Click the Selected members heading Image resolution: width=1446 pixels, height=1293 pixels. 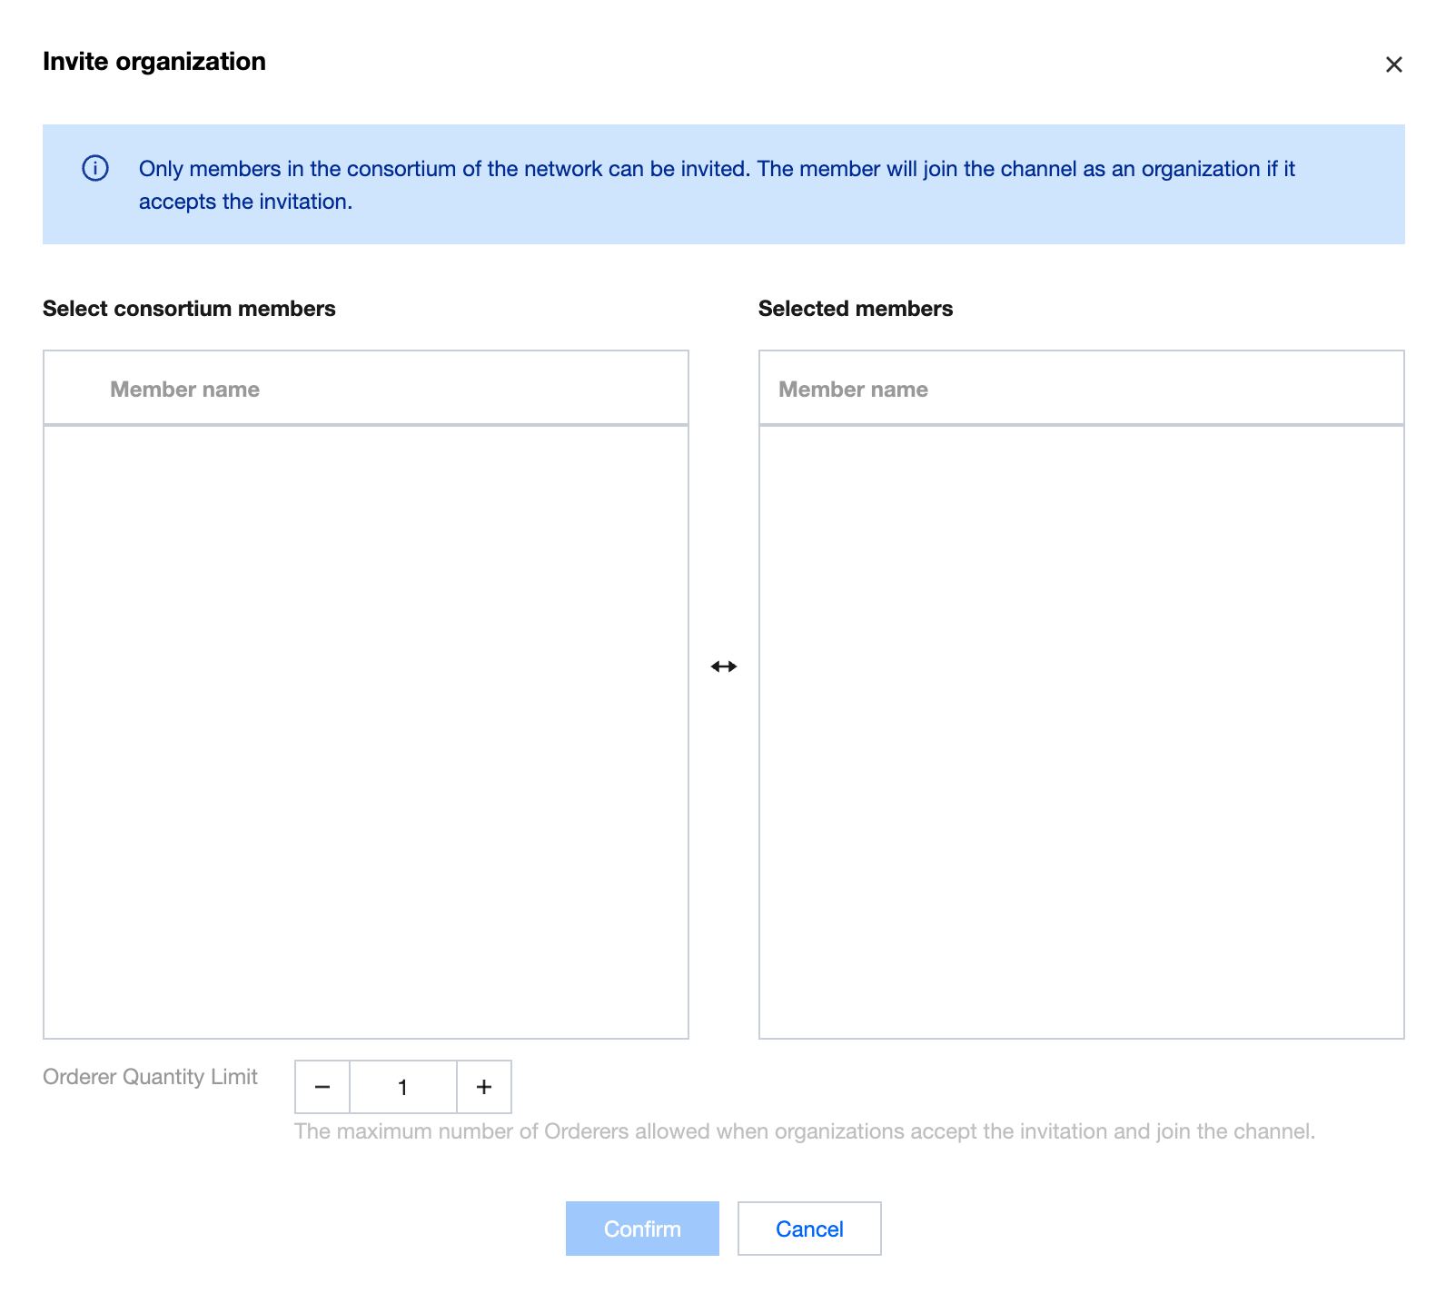[855, 309]
